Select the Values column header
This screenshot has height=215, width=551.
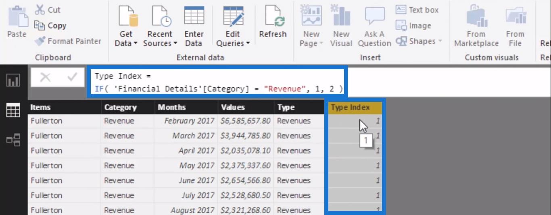(x=246, y=107)
